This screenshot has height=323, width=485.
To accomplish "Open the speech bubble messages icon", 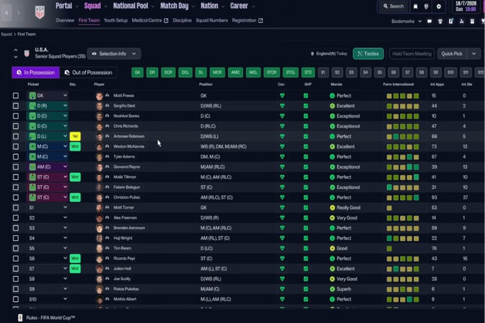I will (429, 21).
